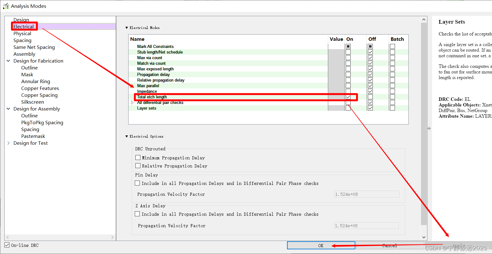Collapse the Electrical Options section
The width and height of the screenshot is (492, 254).
point(127,137)
